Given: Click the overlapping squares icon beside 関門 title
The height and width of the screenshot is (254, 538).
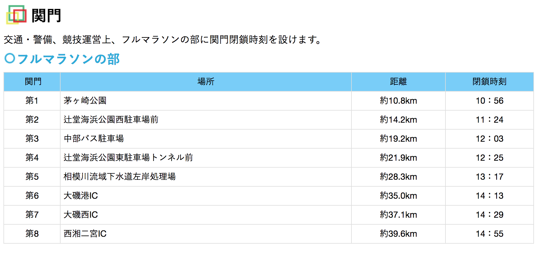Looking at the screenshot, I should 16,14.
